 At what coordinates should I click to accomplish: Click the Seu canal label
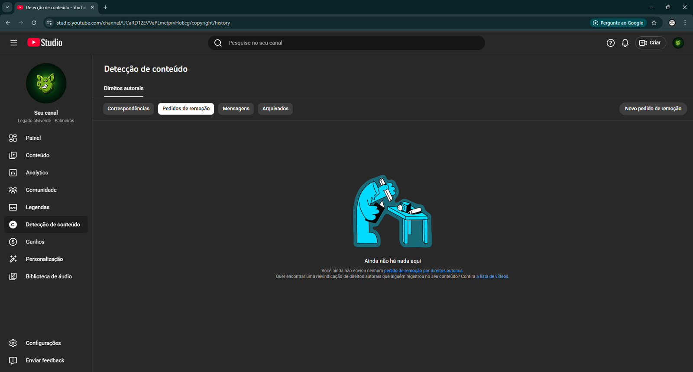point(46,112)
